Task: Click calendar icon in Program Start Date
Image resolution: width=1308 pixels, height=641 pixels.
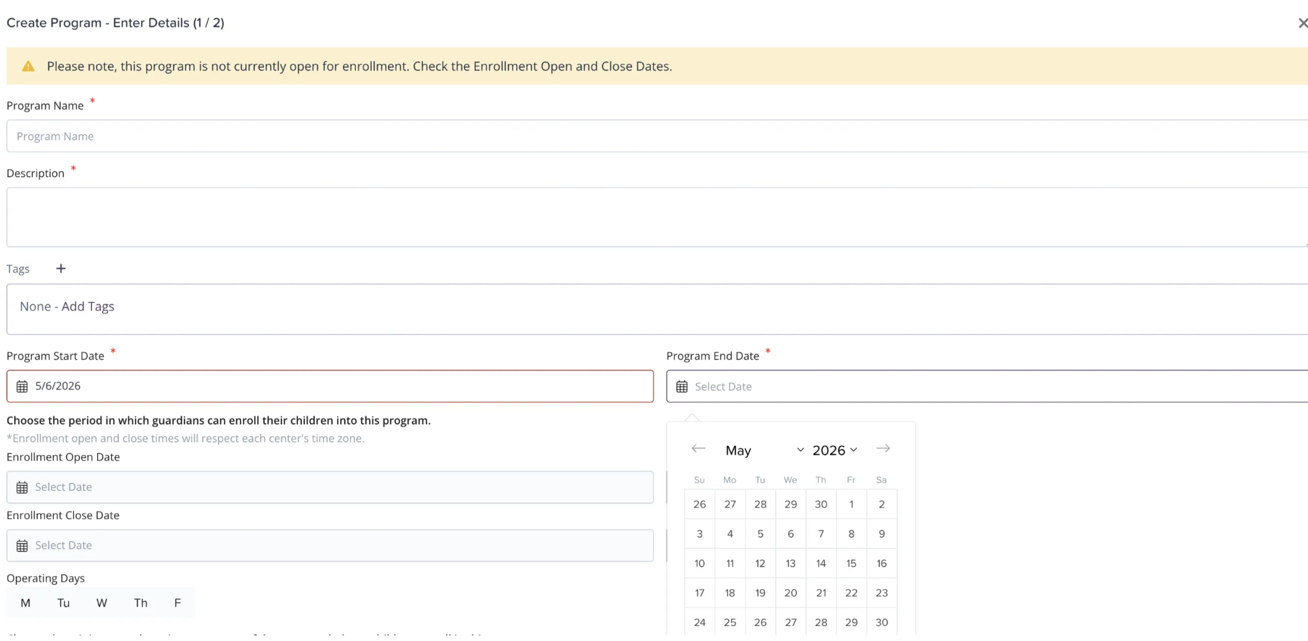Action: 22,386
